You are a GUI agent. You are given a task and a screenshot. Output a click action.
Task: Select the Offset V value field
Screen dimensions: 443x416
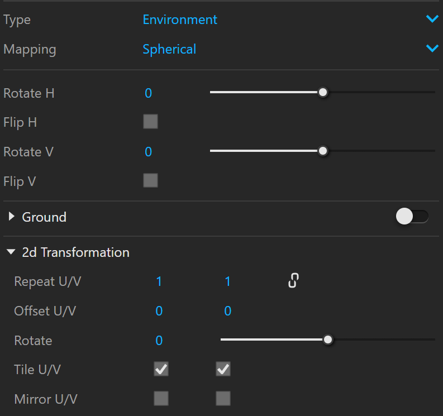pos(228,311)
